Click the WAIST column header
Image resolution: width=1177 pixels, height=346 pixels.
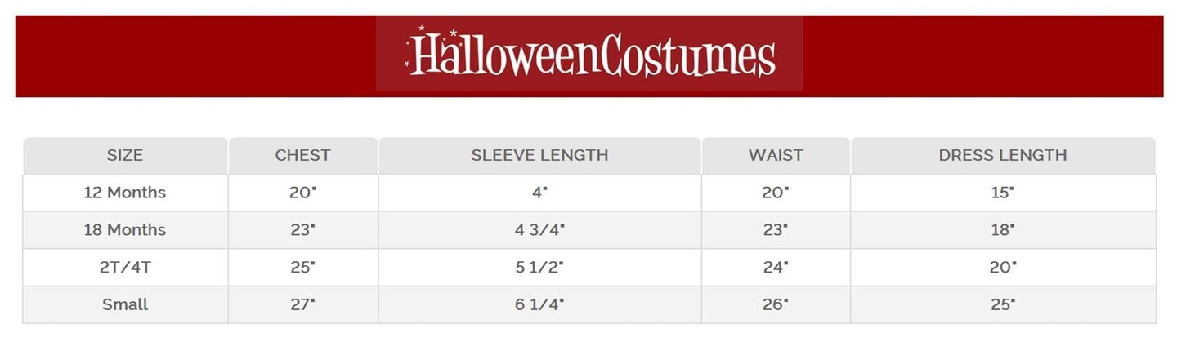(776, 155)
